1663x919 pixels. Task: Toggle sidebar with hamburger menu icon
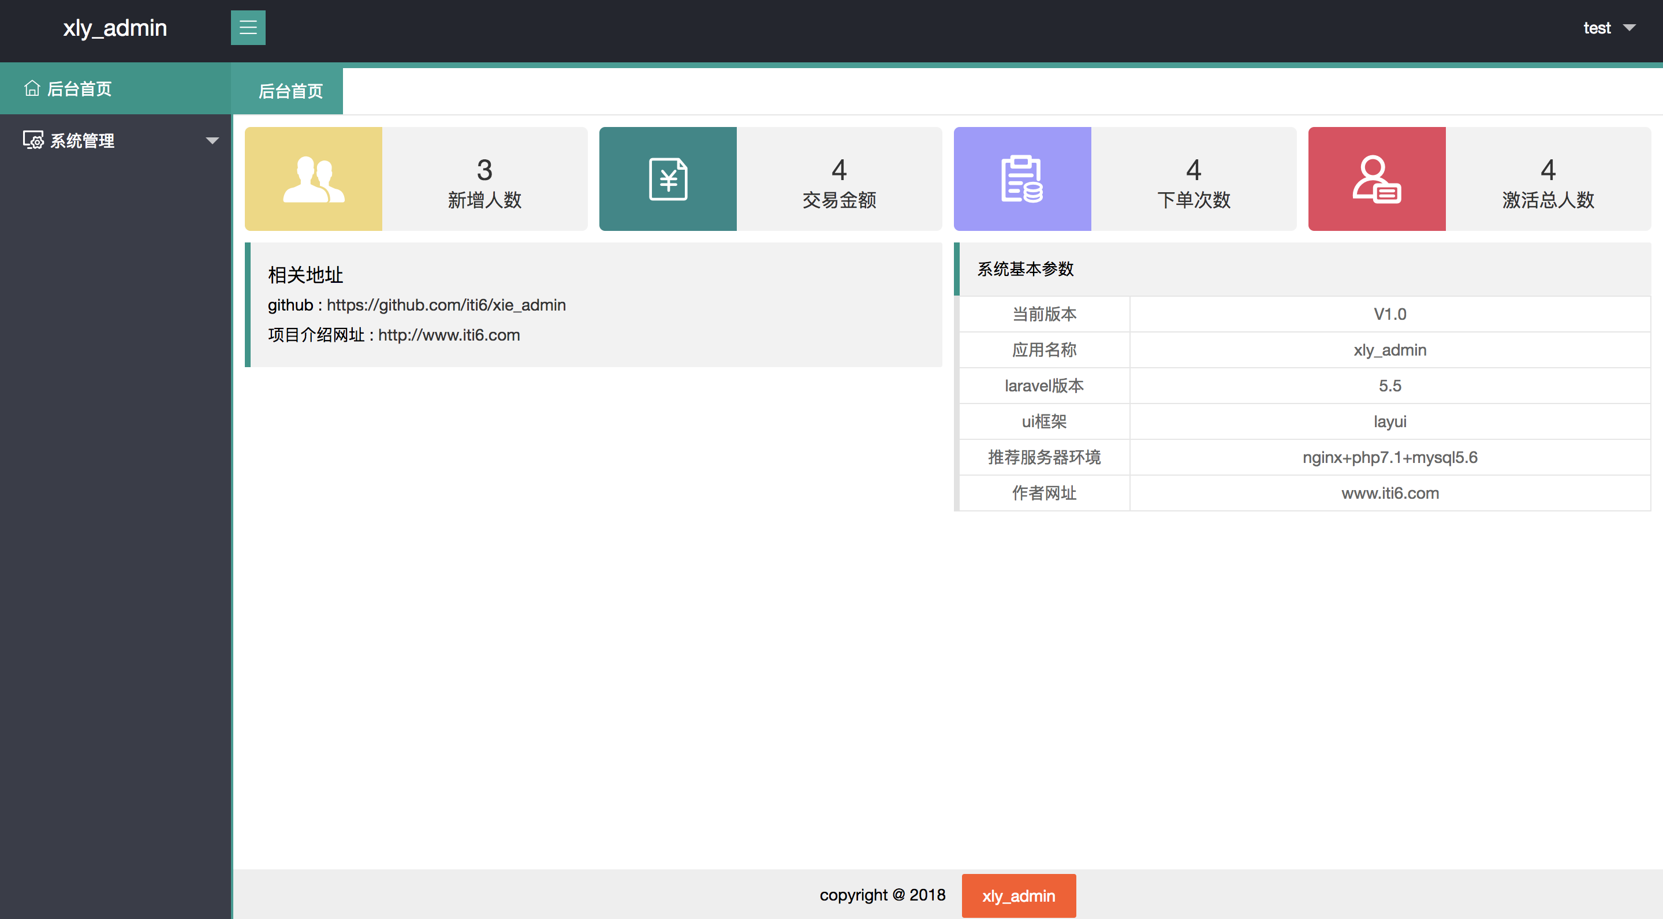click(x=248, y=28)
